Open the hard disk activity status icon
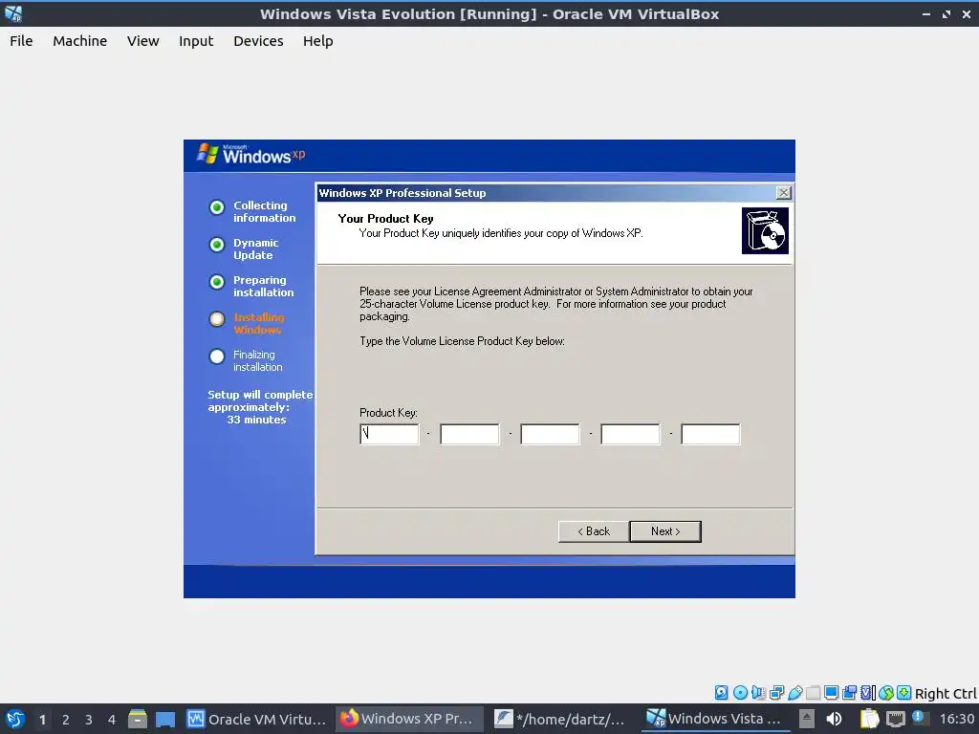979x734 pixels. 721,692
